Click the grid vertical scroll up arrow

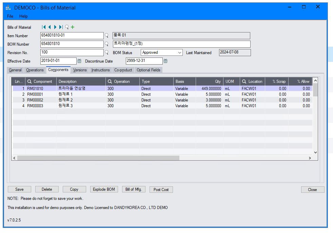pyautogui.click(x=315, y=80)
